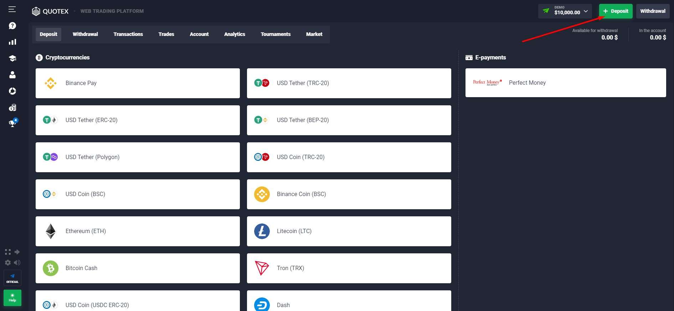Click the Binance Coin (BSC) logo icon
The image size is (674, 311).
coord(262,194)
